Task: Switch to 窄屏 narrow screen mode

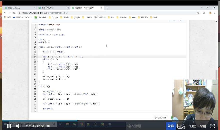Action: coord(203,126)
